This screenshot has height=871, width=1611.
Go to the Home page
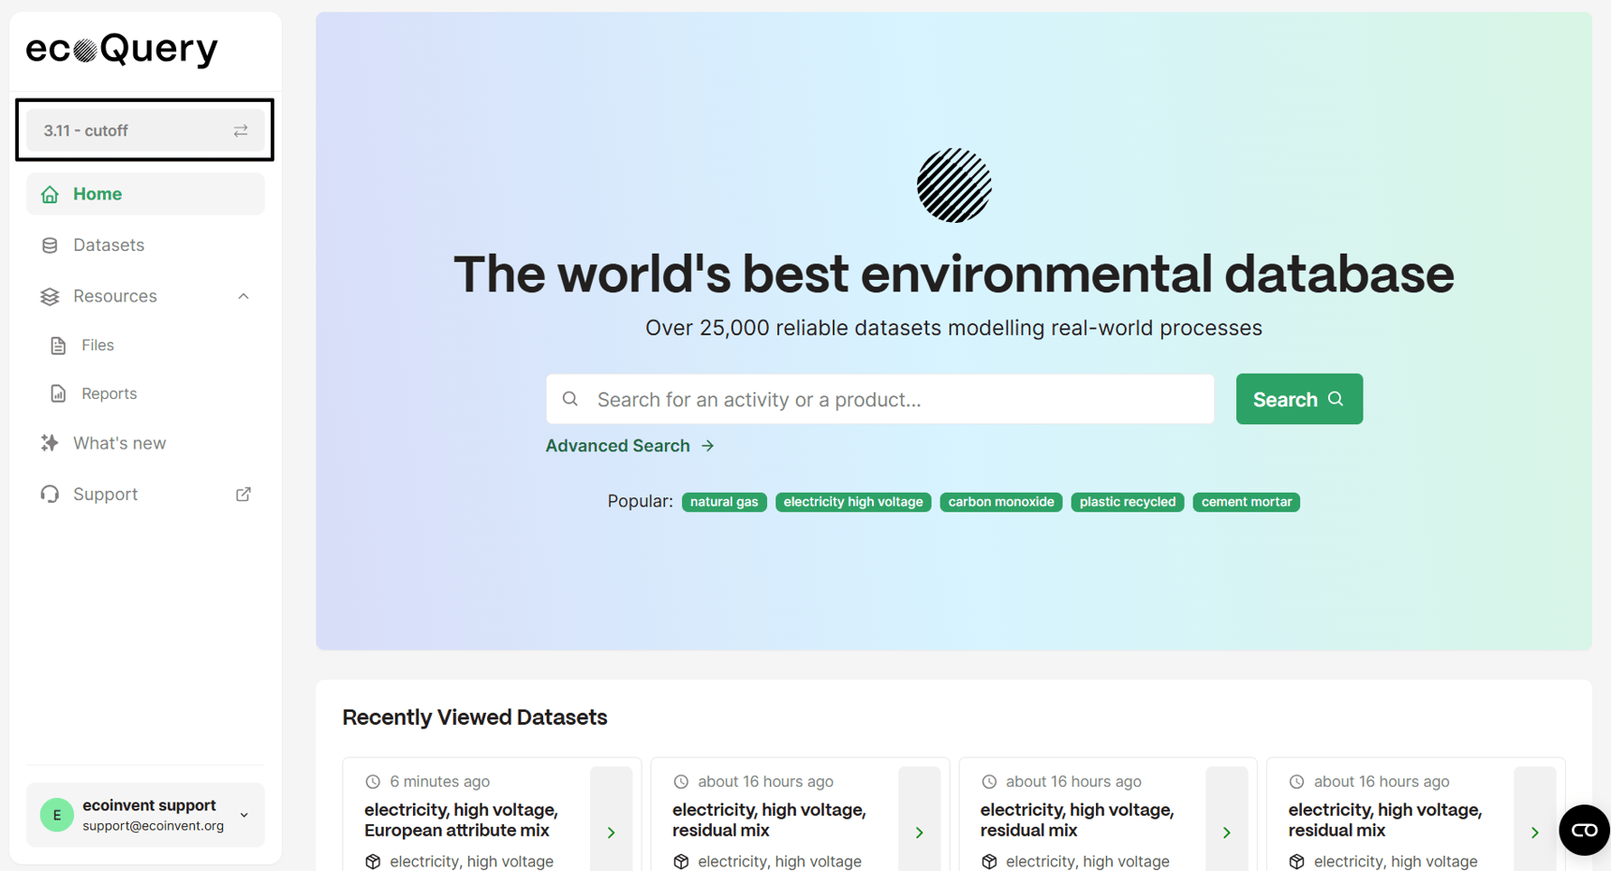[x=97, y=194]
